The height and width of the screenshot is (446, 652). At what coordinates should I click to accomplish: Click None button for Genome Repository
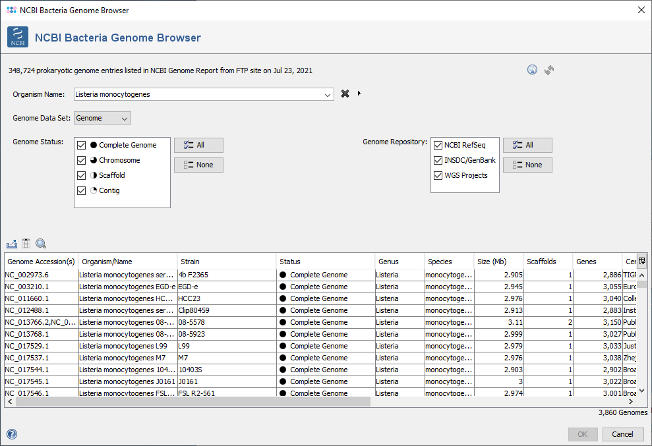527,165
